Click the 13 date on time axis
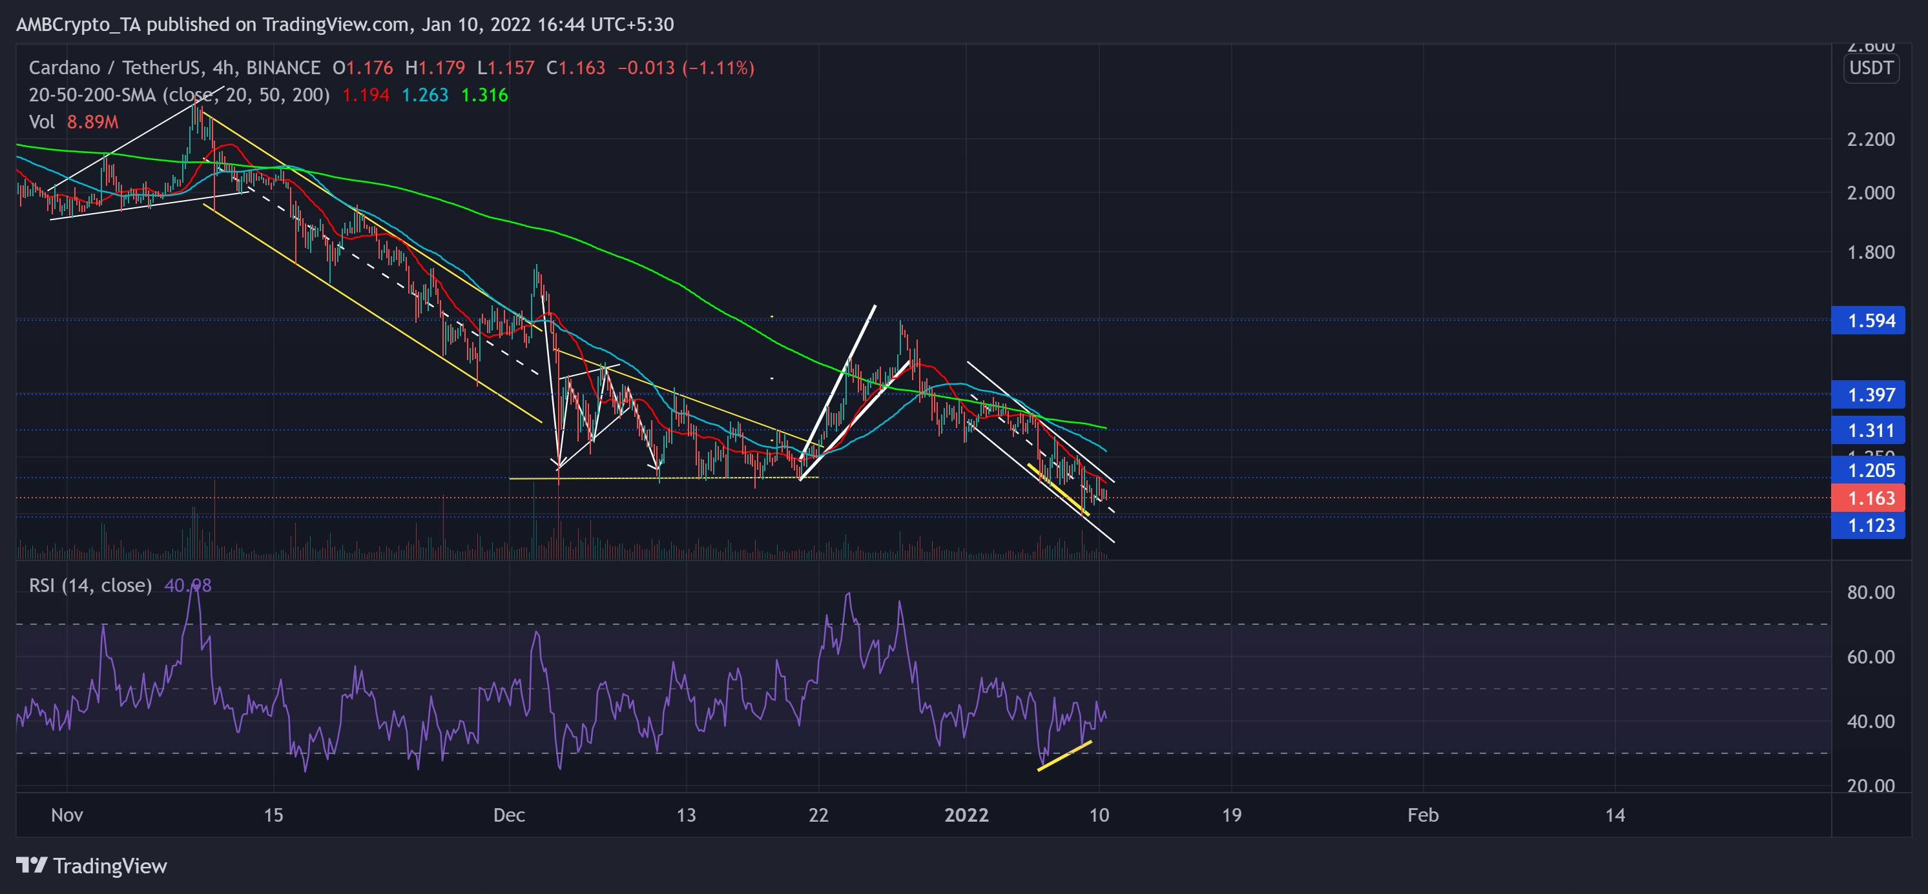This screenshot has height=894, width=1928. point(685,815)
